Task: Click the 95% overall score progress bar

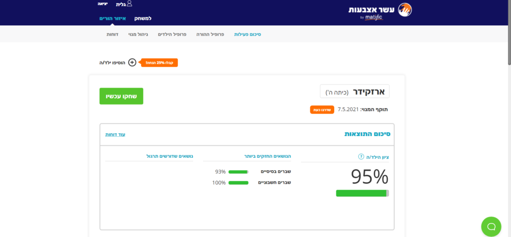Action: click(362, 194)
